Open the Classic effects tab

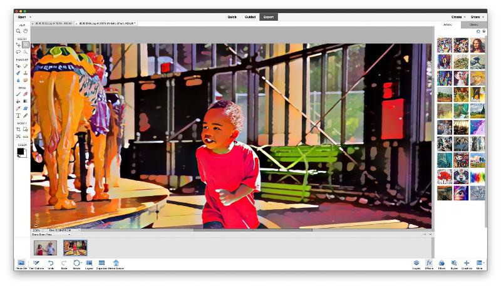coord(474,24)
